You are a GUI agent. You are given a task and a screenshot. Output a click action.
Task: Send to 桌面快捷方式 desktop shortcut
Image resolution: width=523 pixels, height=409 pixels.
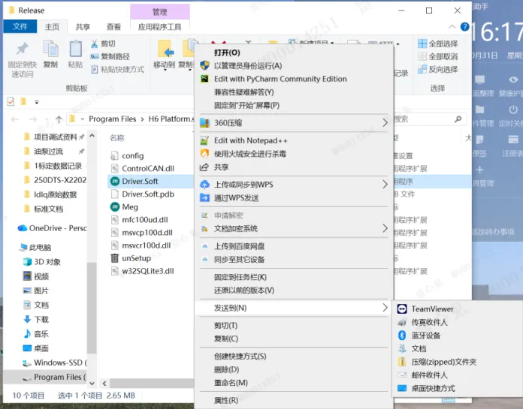pos(457,388)
